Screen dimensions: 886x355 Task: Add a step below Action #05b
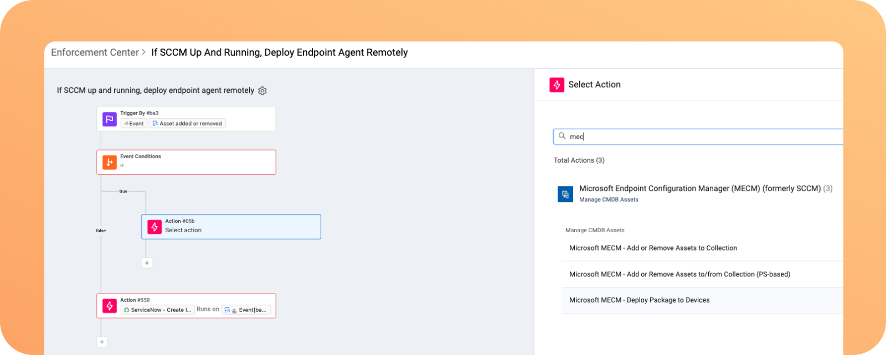click(147, 263)
